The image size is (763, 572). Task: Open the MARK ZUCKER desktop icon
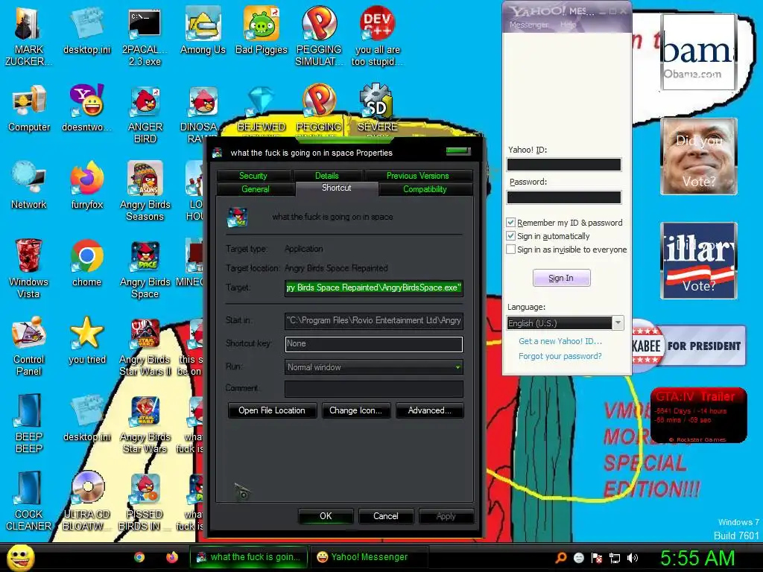click(x=28, y=36)
